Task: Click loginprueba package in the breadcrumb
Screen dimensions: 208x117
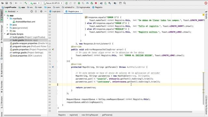Action: (83, 7)
